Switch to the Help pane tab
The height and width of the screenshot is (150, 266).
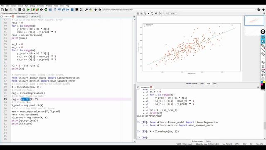[x=202, y=83]
